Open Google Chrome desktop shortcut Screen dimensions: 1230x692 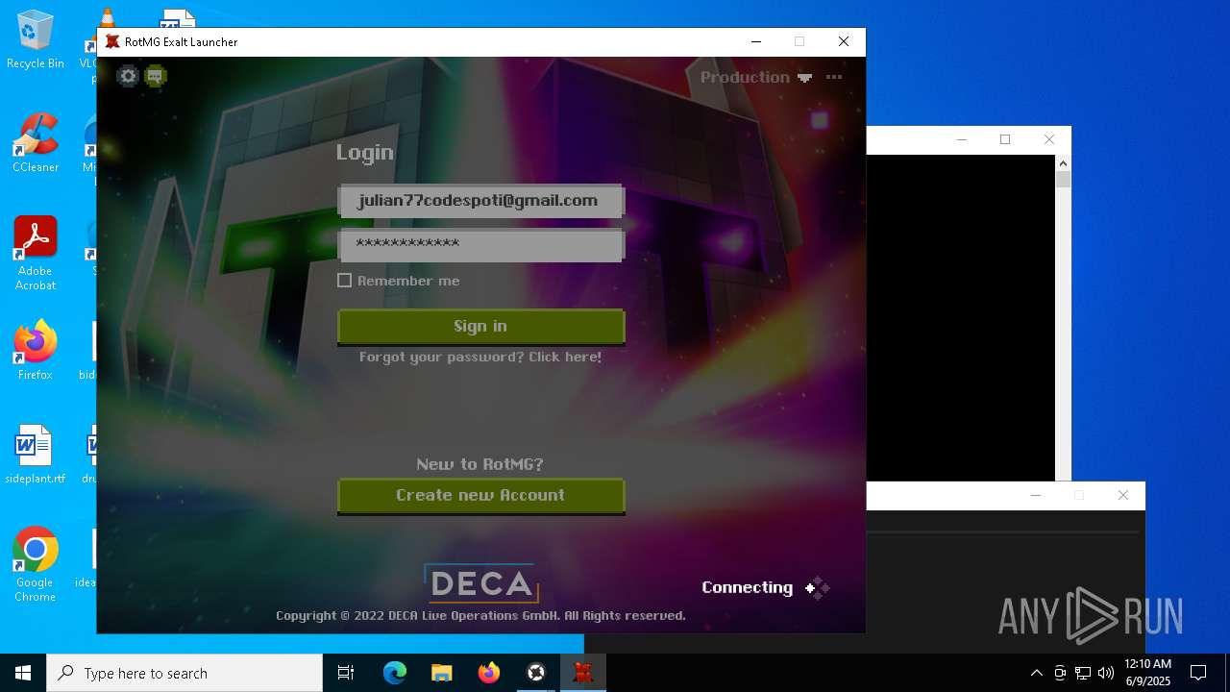click(x=36, y=565)
